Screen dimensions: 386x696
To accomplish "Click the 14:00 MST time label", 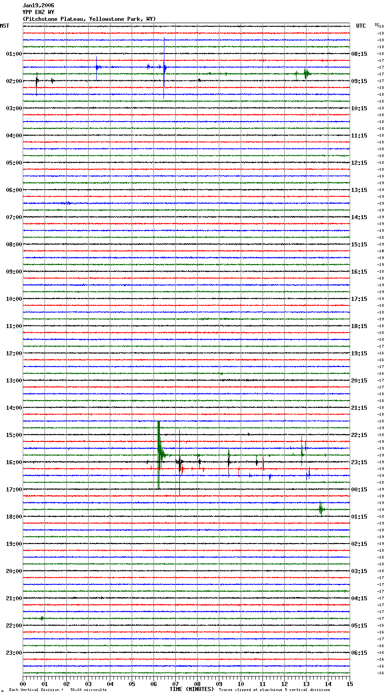I will [x=14, y=408].
